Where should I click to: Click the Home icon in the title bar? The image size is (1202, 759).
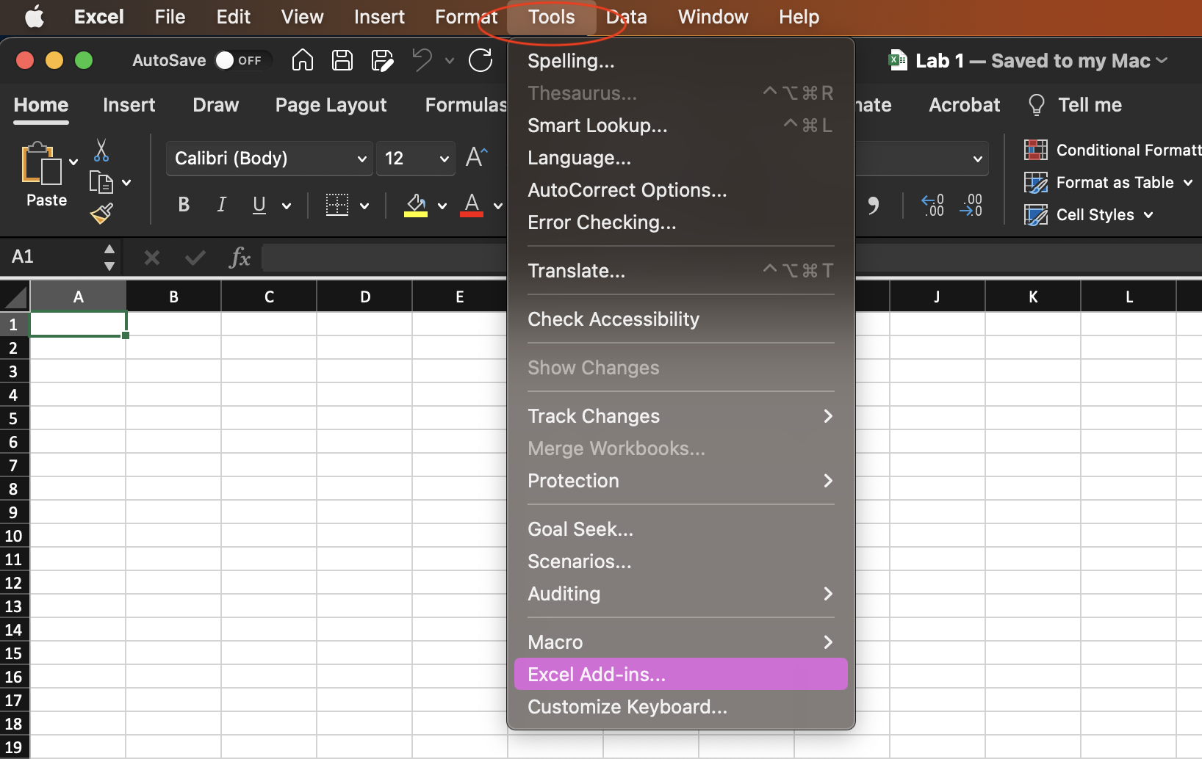coord(302,60)
